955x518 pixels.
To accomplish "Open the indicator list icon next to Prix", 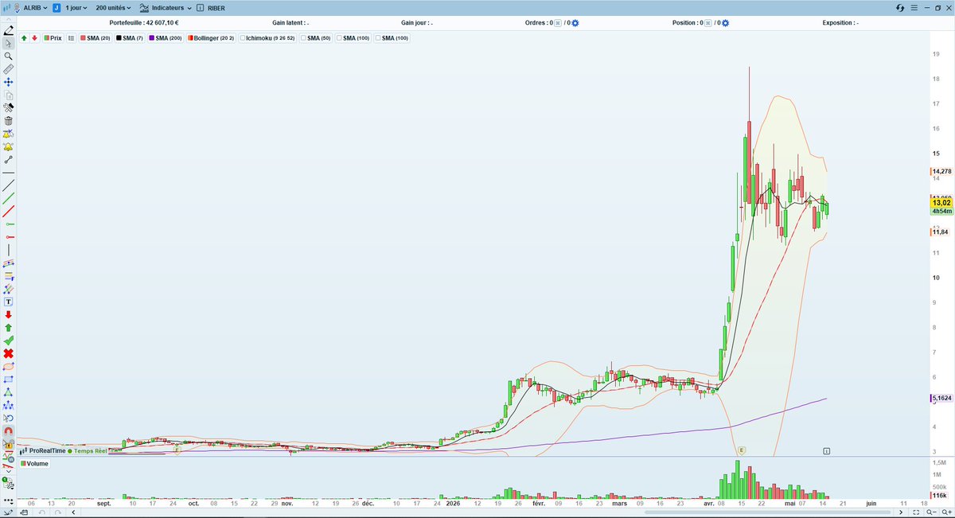I will point(71,37).
